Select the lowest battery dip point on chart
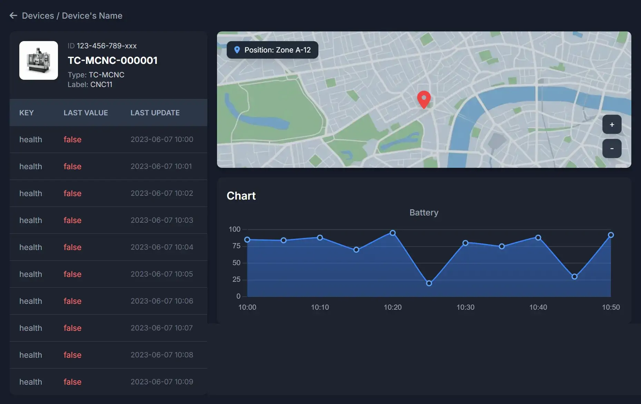The image size is (641, 404). [429, 283]
